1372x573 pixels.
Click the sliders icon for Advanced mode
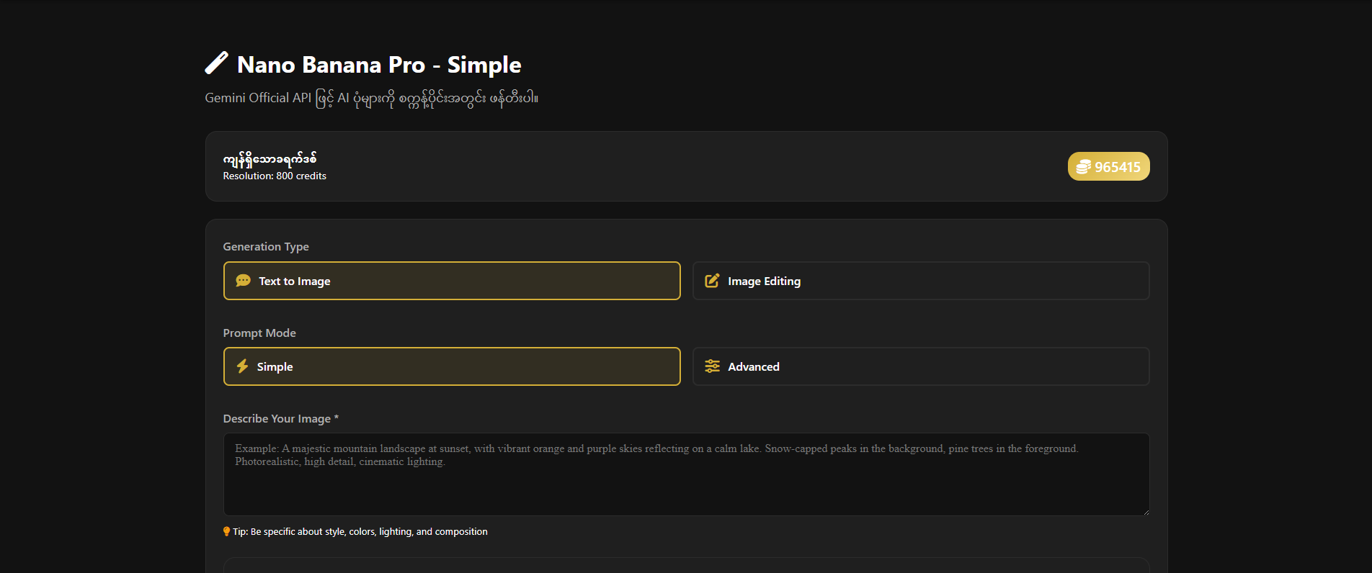[712, 366]
